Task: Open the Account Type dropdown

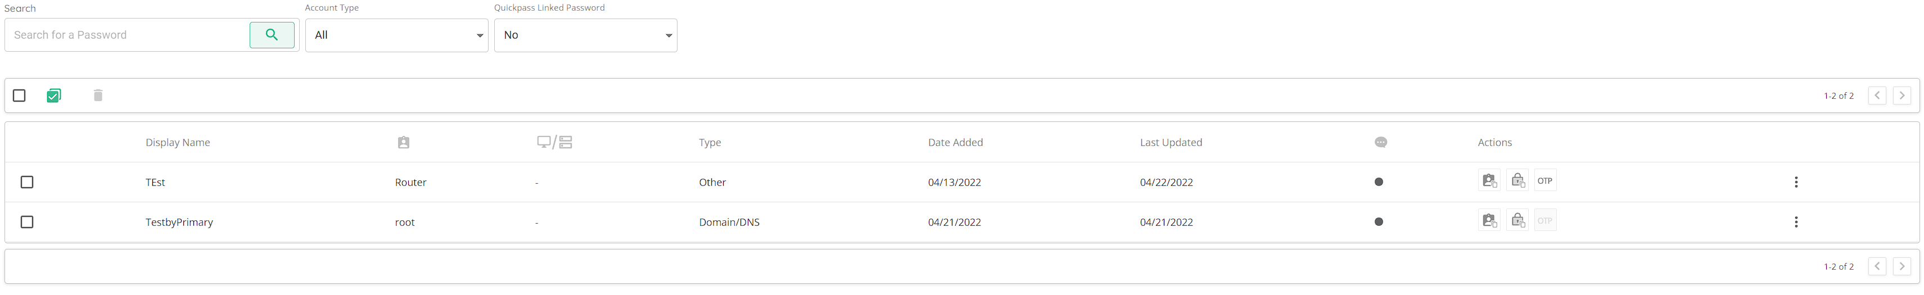Action: pos(396,35)
